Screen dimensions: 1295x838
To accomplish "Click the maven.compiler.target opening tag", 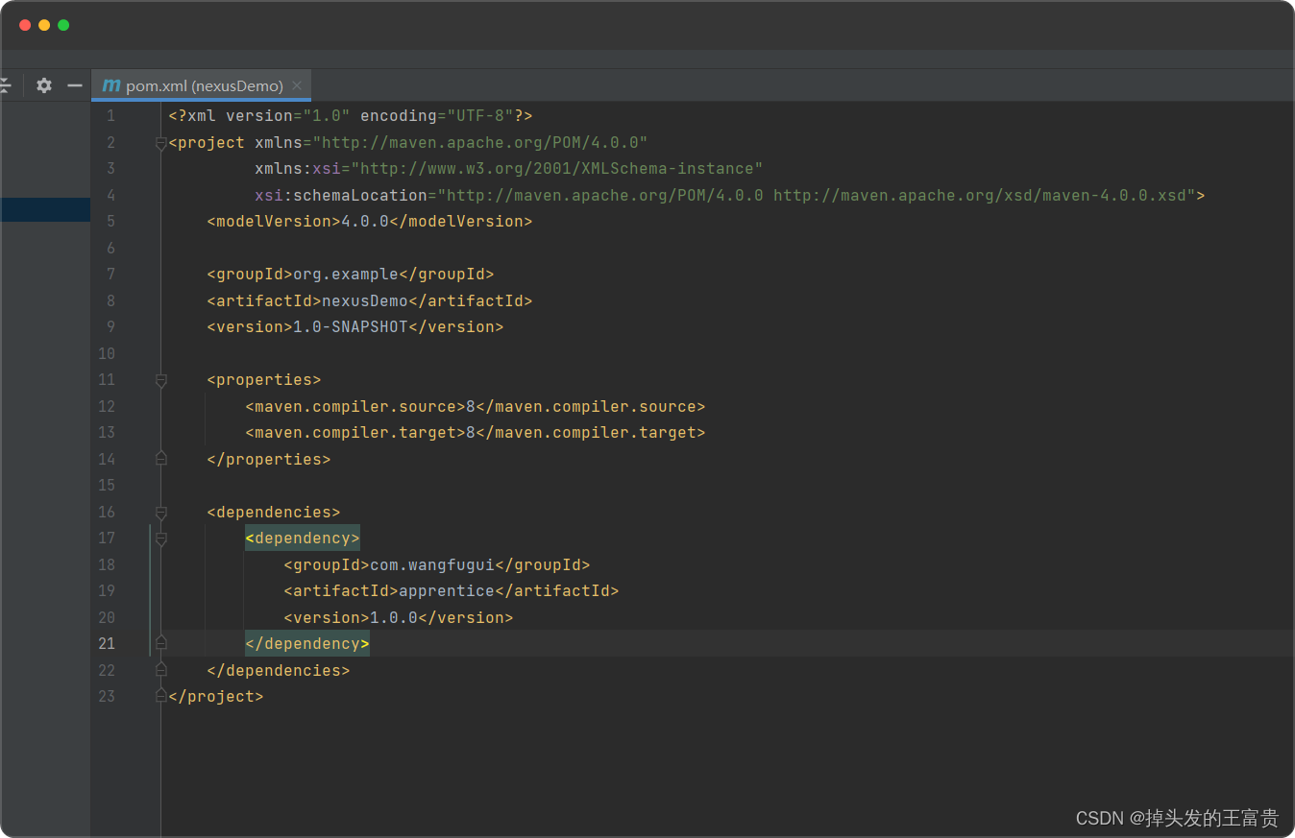I will [x=354, y=433].
